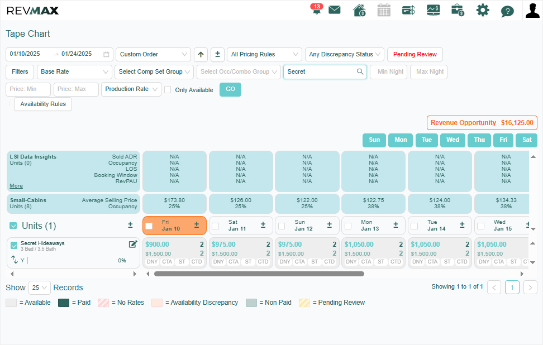Uncheck Secret Hideaways unit checkbox
The image size is (543, 345).
pyautogui.click(x=14, y=245)
